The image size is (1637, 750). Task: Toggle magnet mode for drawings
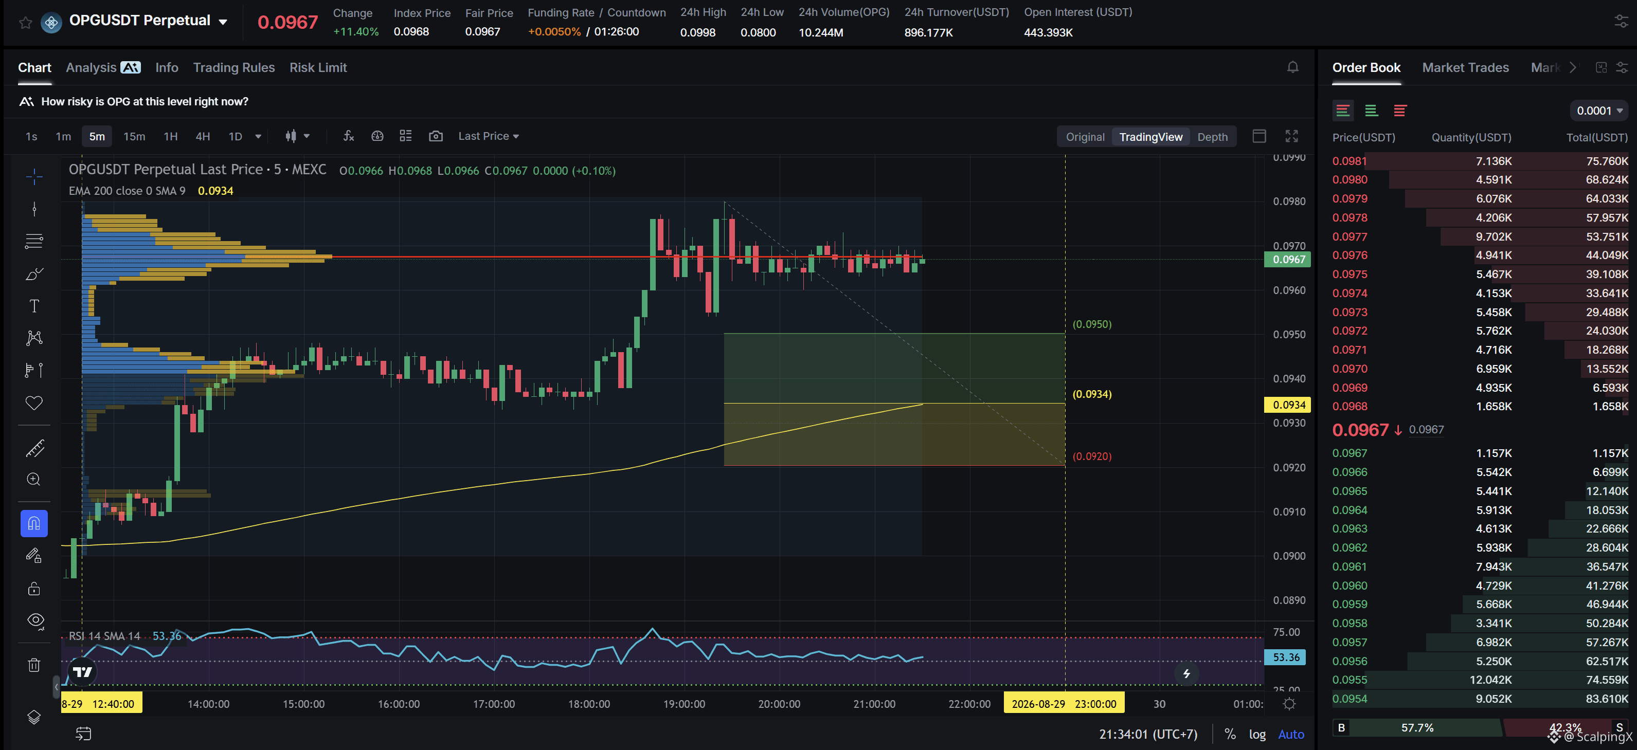pyautogui.click(x=34, y=523)
